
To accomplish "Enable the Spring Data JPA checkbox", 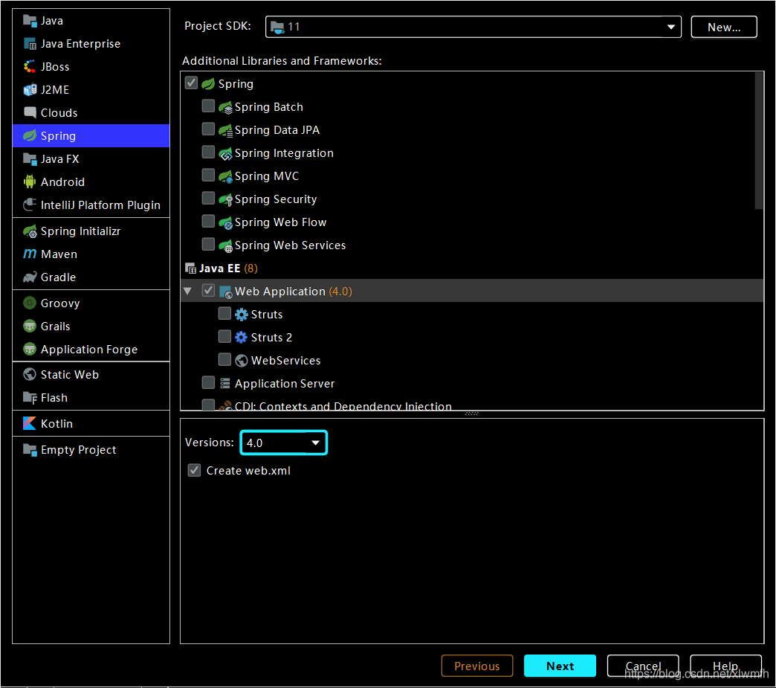I will [x=208, y=129].
